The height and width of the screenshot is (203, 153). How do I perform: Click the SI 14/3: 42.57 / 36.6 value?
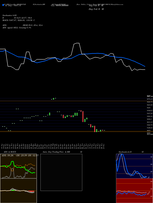tap(23, 18)
